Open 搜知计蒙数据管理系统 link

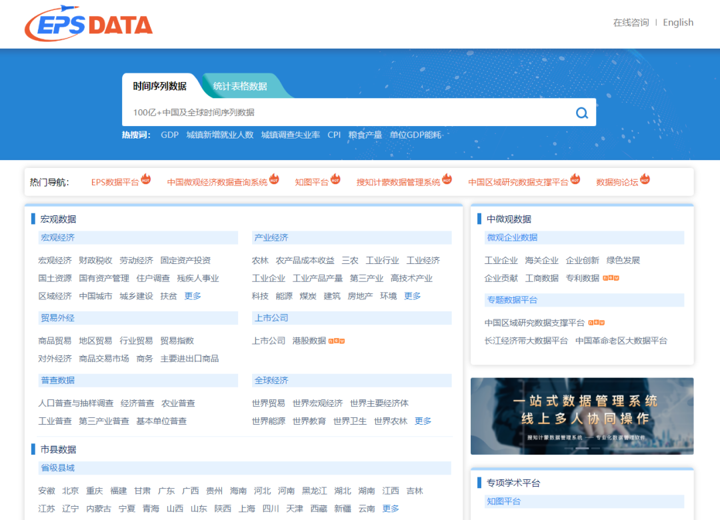[x=398, y=183]
